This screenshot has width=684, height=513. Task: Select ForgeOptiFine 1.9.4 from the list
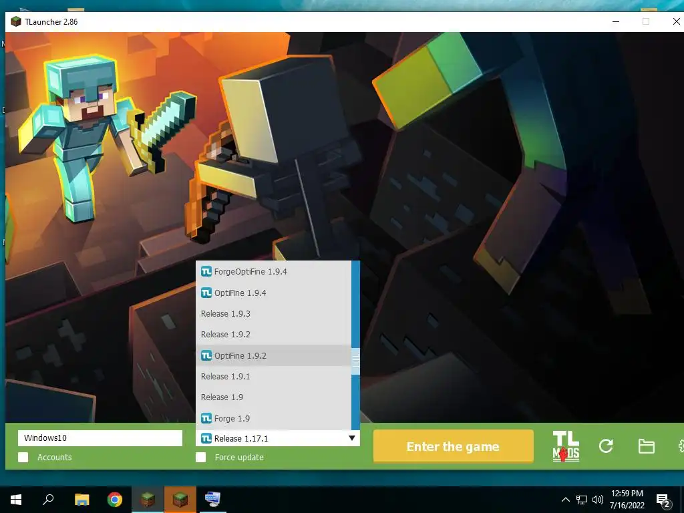(x=273, y=271)
